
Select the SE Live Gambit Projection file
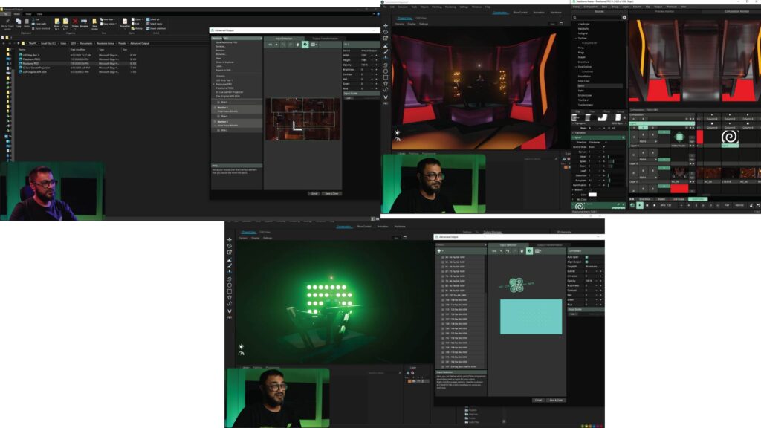tap(36, 68)
